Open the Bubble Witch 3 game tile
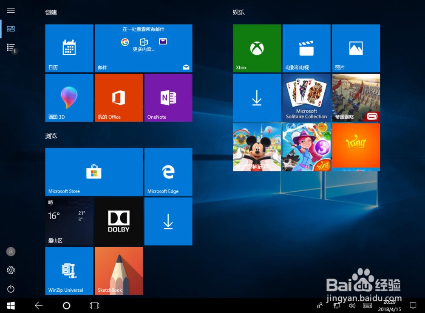This screenshot has height=313, width=425. tap(306, 147)
